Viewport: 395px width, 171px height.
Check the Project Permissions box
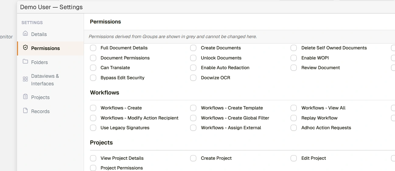click(93, 168)
